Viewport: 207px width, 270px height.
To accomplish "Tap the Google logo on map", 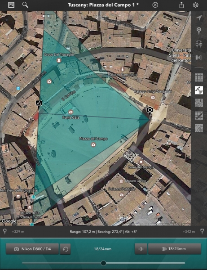I will coord(9,221).
